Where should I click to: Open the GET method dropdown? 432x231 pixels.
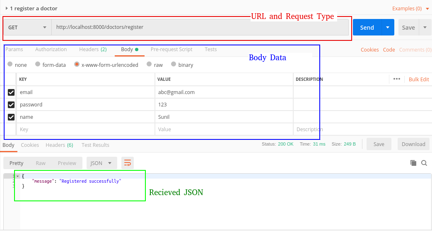(27, 27)
